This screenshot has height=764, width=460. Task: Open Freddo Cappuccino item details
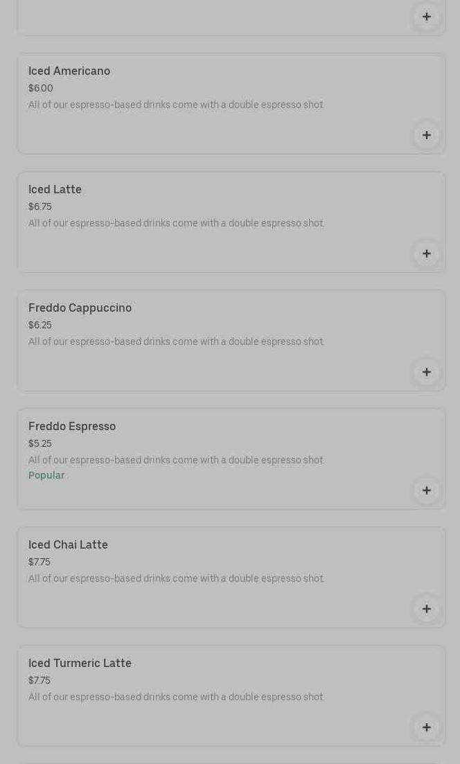(x=80, y=308)
